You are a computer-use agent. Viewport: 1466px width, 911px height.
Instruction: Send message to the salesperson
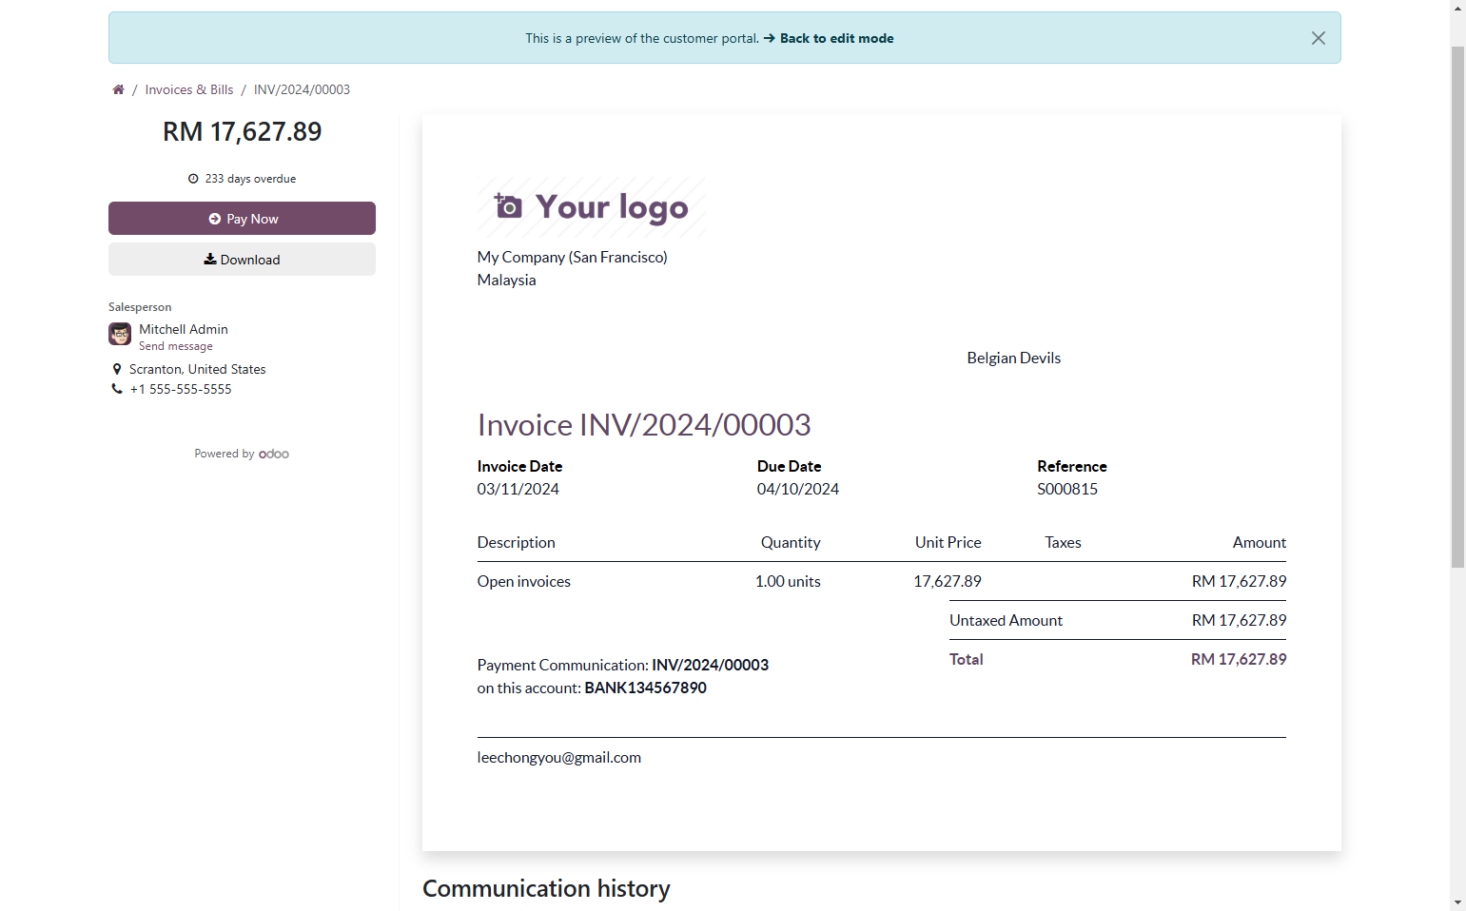[x=176, y=346]
